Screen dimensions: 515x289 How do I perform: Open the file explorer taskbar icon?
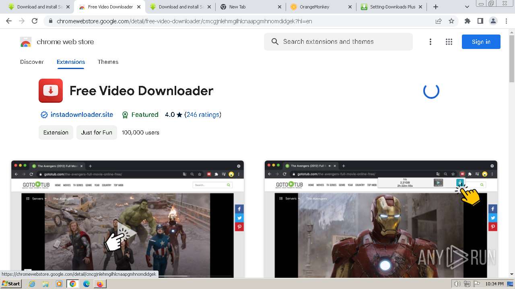(x=45, y=284)
